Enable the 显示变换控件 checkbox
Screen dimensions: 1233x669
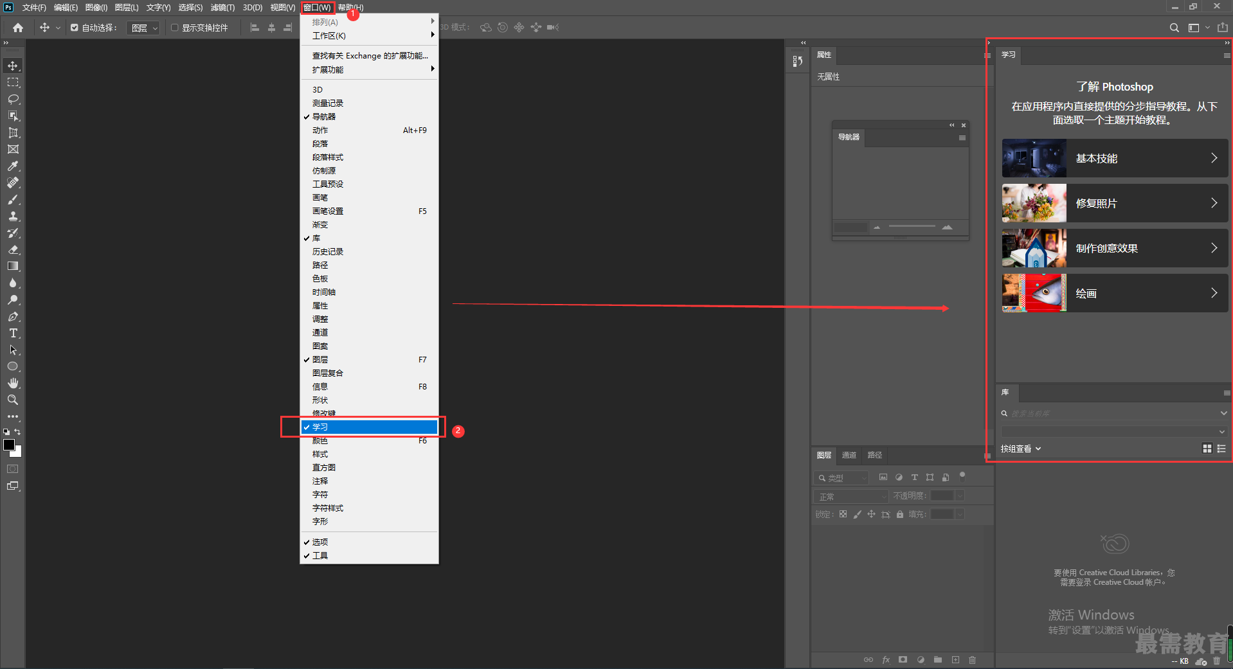pos(174,28)
